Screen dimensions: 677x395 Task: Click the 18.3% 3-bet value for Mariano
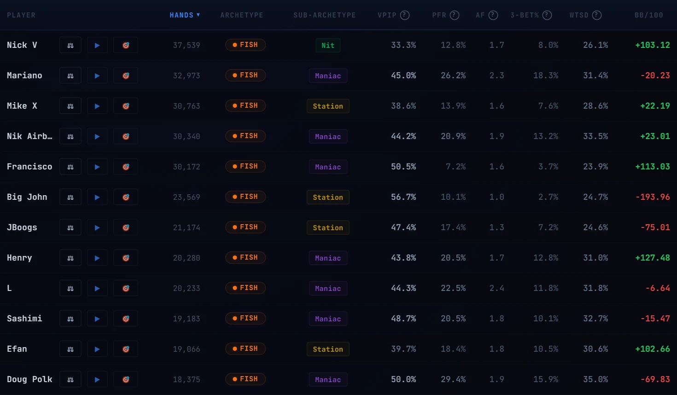(546, 76)
